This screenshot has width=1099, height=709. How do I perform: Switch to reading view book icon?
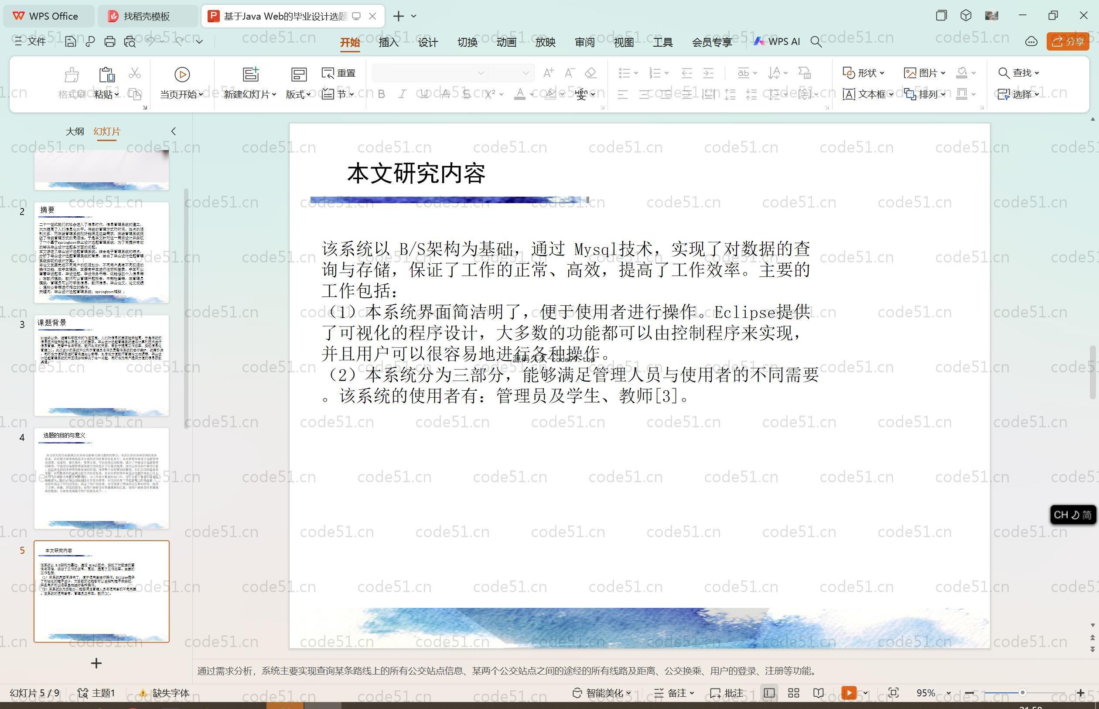[x=819, y=693]
